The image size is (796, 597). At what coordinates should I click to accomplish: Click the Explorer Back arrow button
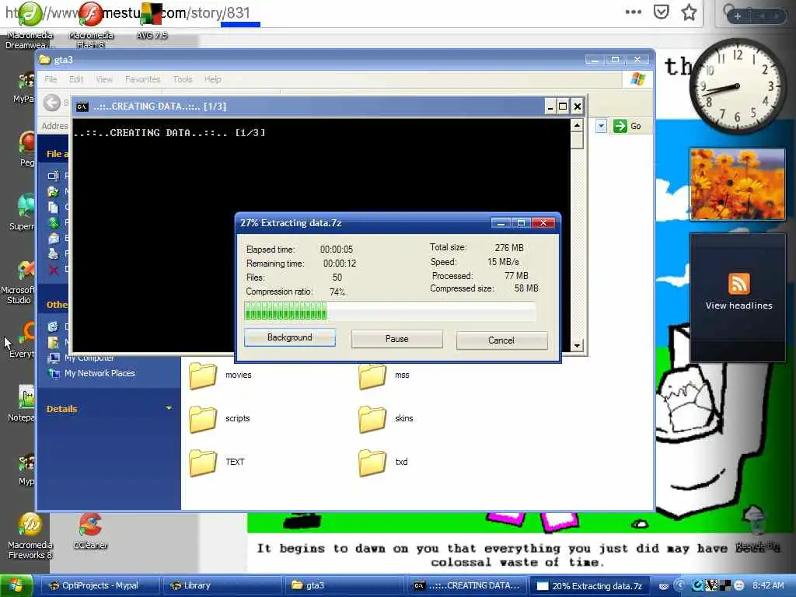(x=52, y=103)
